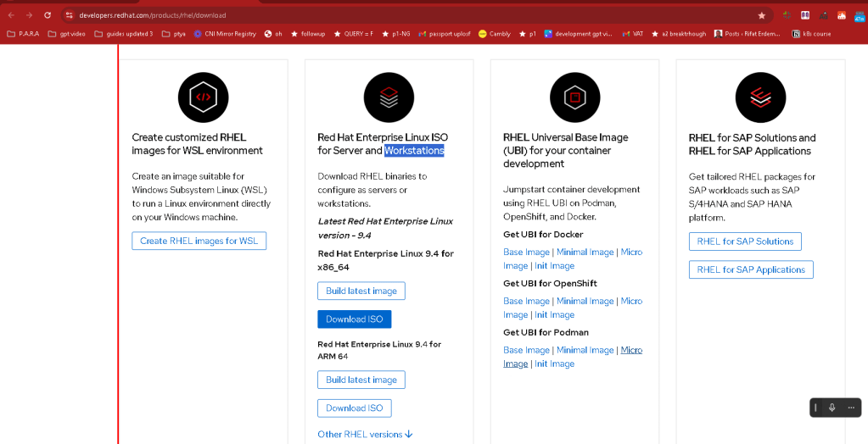Image resolution: width=868 pixels, height=444 pixels.
Task: Click the code hexagon icon for WSL images
Action: pyautogui.click(x=203, y=97)
